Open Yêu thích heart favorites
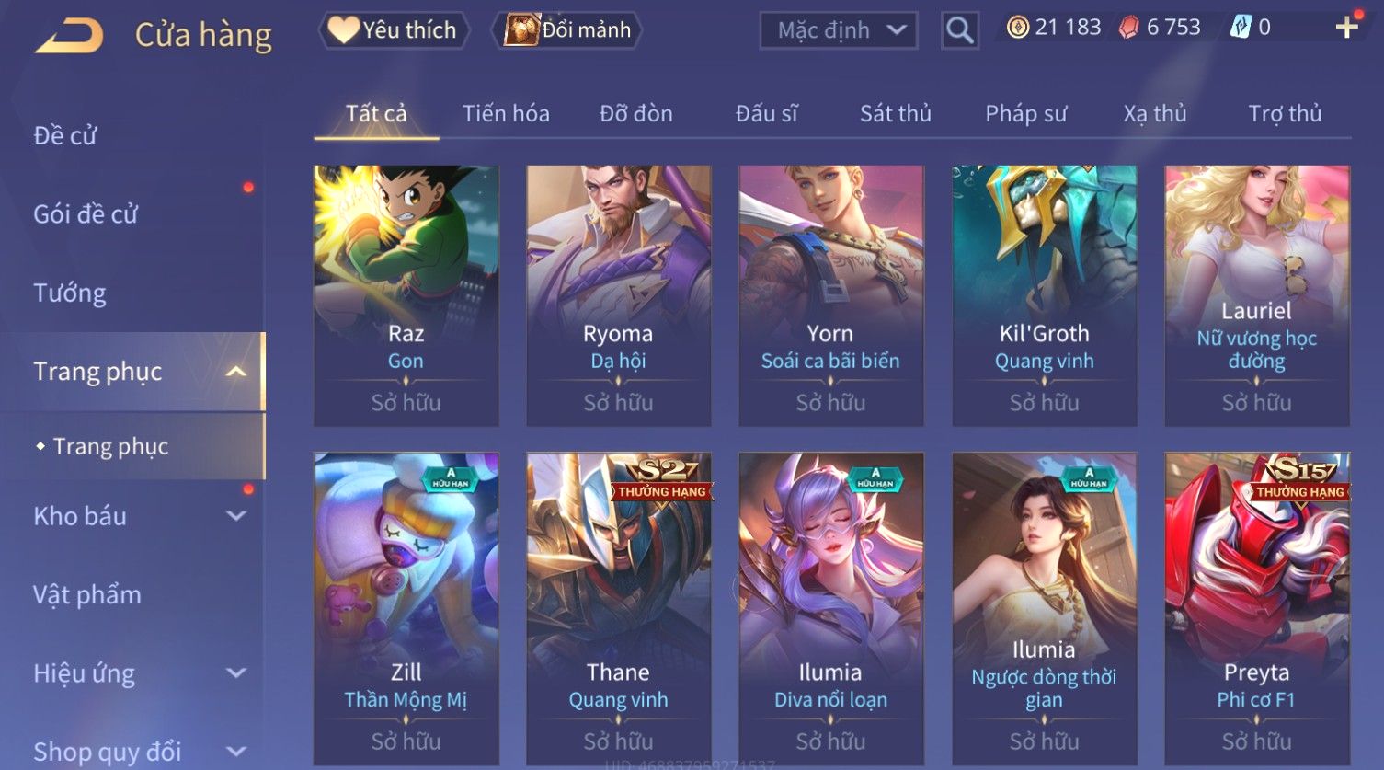Screen dimensions: 1384x770 pos(395,30)
